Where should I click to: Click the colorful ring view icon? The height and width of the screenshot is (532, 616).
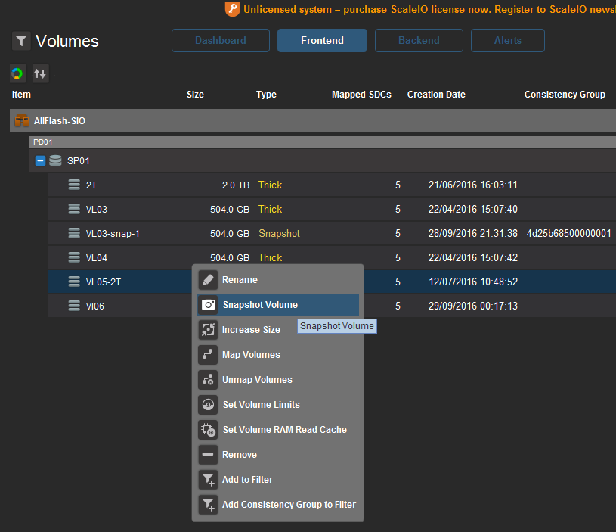17,73
